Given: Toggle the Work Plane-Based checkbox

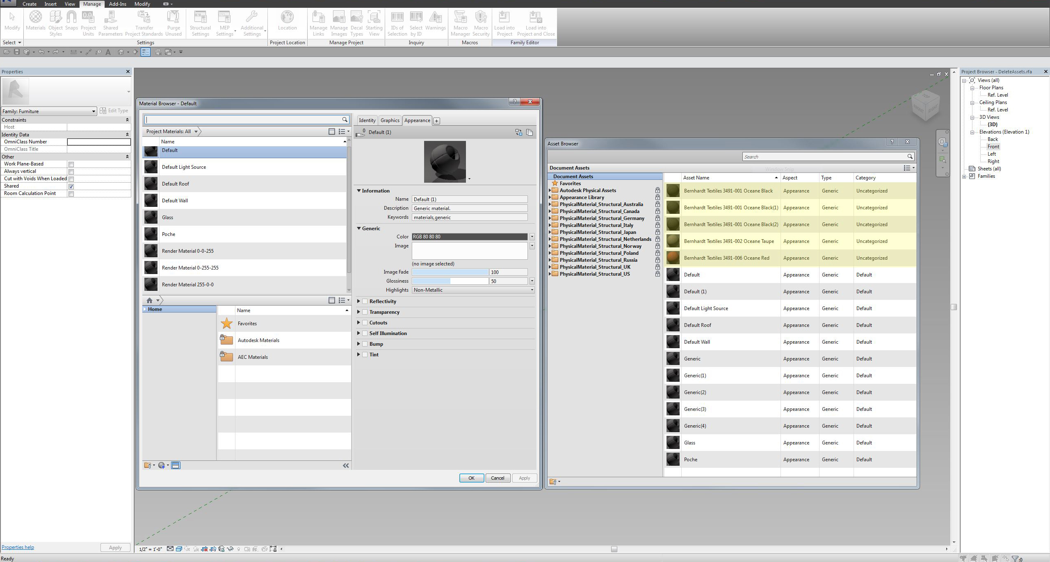Looking at the screenshot, I should pos(71,164).
